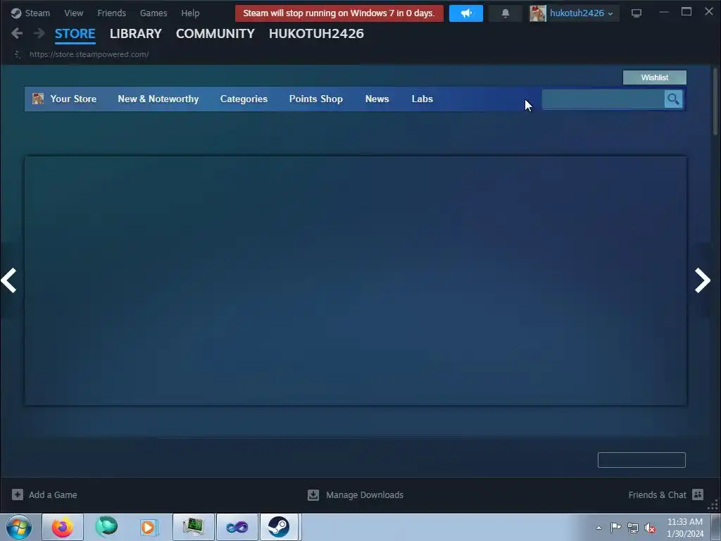Open the Friends menu

coord(111,13)
